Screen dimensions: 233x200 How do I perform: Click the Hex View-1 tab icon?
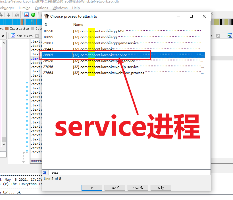pyautogui.click(x=13, y=36)
